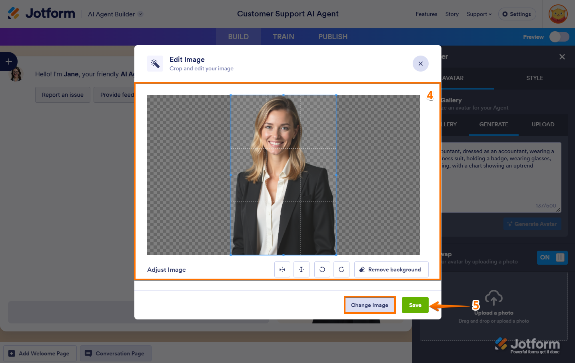
Task: Click the Remove background button
Action: pyautogui.click(x=391, y=269)
